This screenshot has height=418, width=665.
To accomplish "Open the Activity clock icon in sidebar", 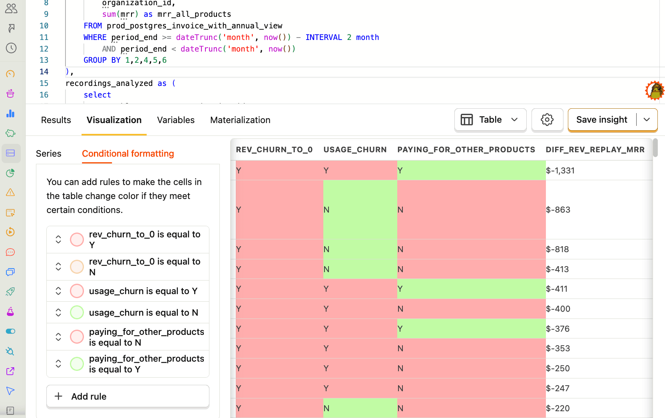I will pyautogui.click(x=11, y=48).
